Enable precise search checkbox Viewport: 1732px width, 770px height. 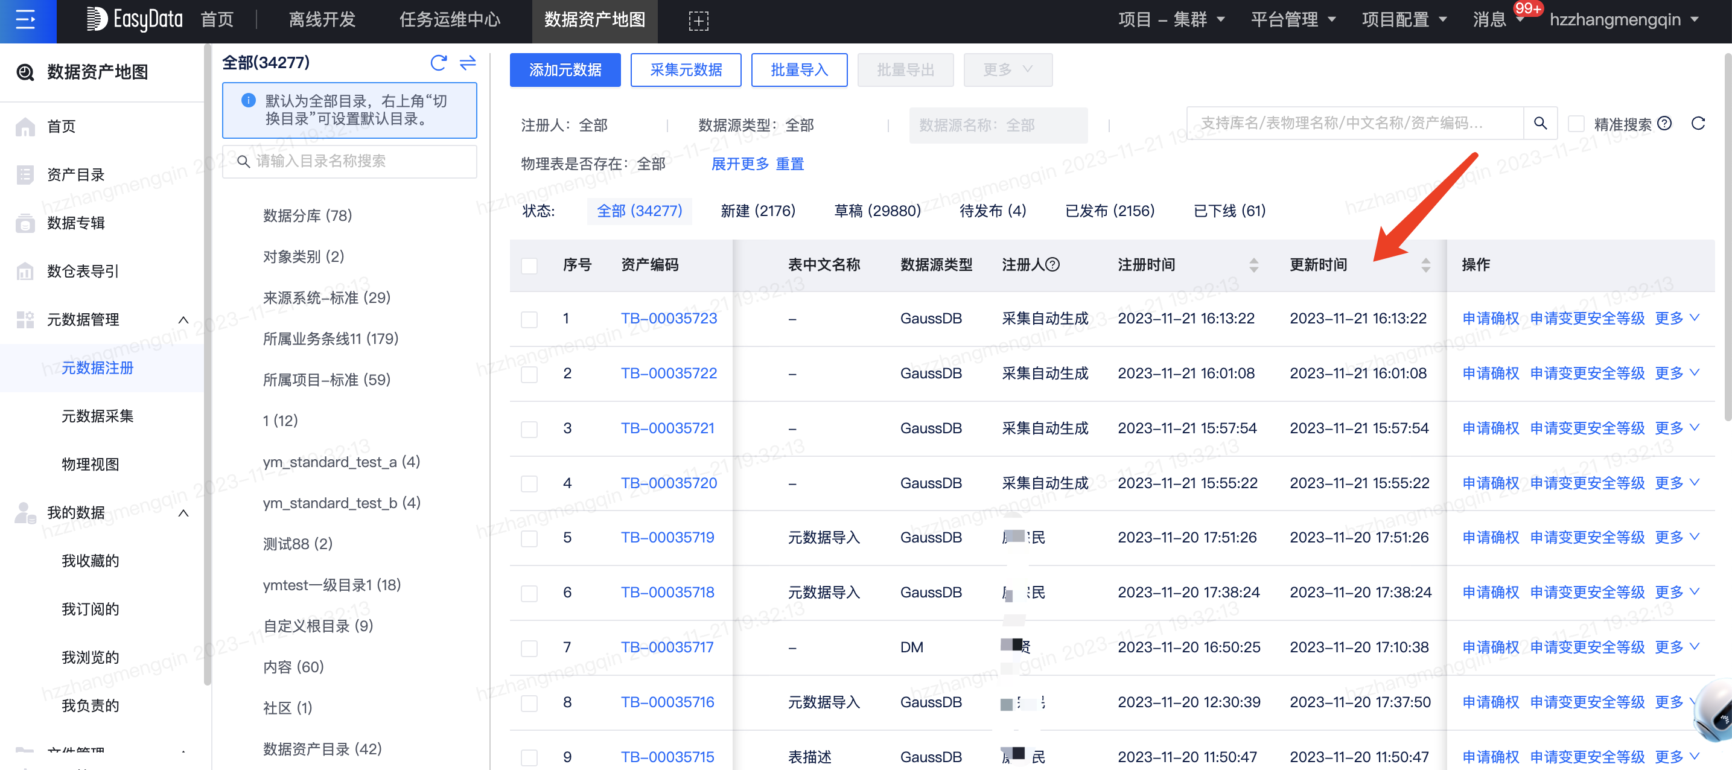tap(1575, 124)
